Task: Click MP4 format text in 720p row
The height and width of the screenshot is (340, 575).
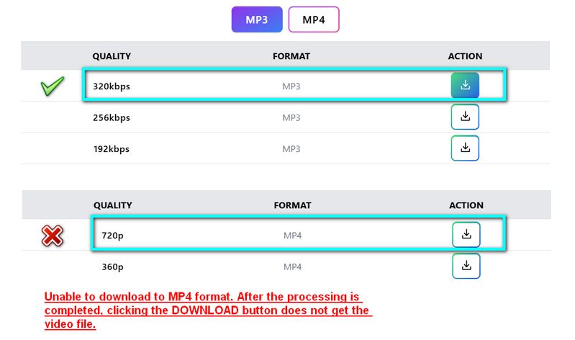Action: click(292, 236)
